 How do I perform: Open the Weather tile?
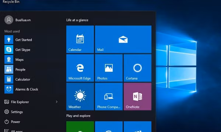80,96
